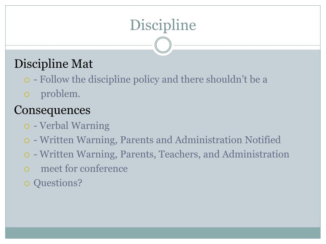Select the Discipline Mat heading

53,64
